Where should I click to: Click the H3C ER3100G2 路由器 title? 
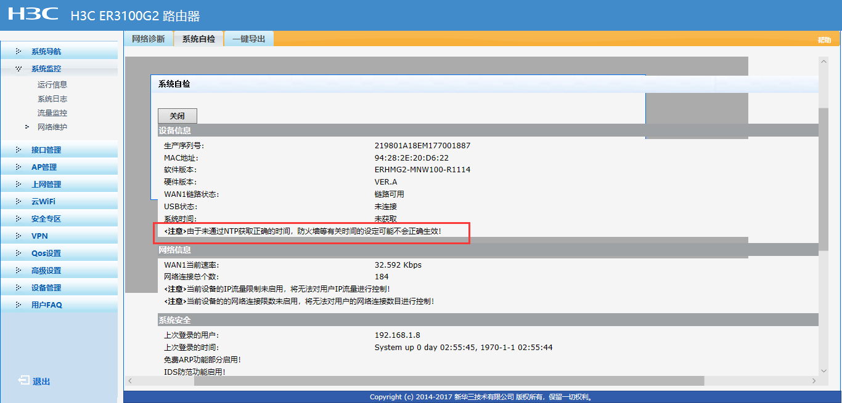[136, 16]
